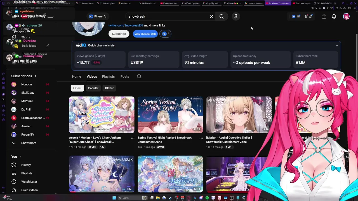Open the vidIQ chat bubble icon
This screenshot has height=201, width=358.
tap(311, 16)
